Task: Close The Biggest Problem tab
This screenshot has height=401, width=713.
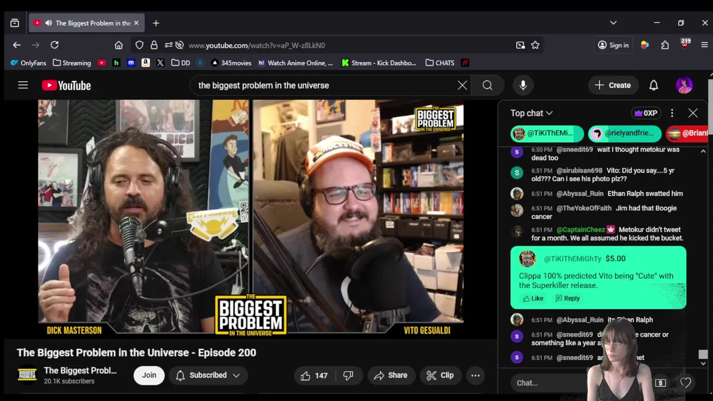Action: 136,23
